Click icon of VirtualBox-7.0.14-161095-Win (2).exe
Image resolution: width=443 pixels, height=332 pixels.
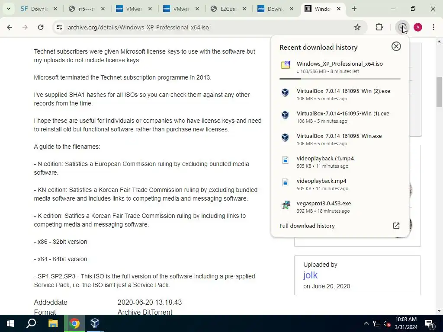tap(286, 93)
